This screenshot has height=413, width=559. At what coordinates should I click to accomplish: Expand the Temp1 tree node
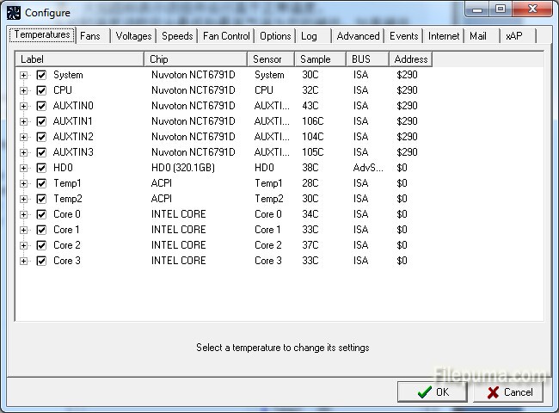[23, 183]
